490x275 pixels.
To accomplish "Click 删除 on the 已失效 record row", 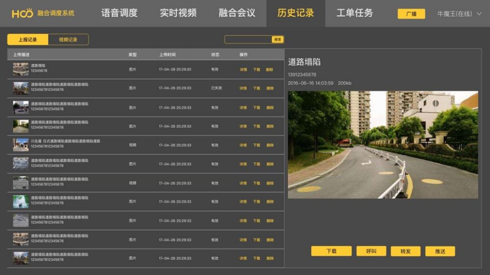I will 270,88.
